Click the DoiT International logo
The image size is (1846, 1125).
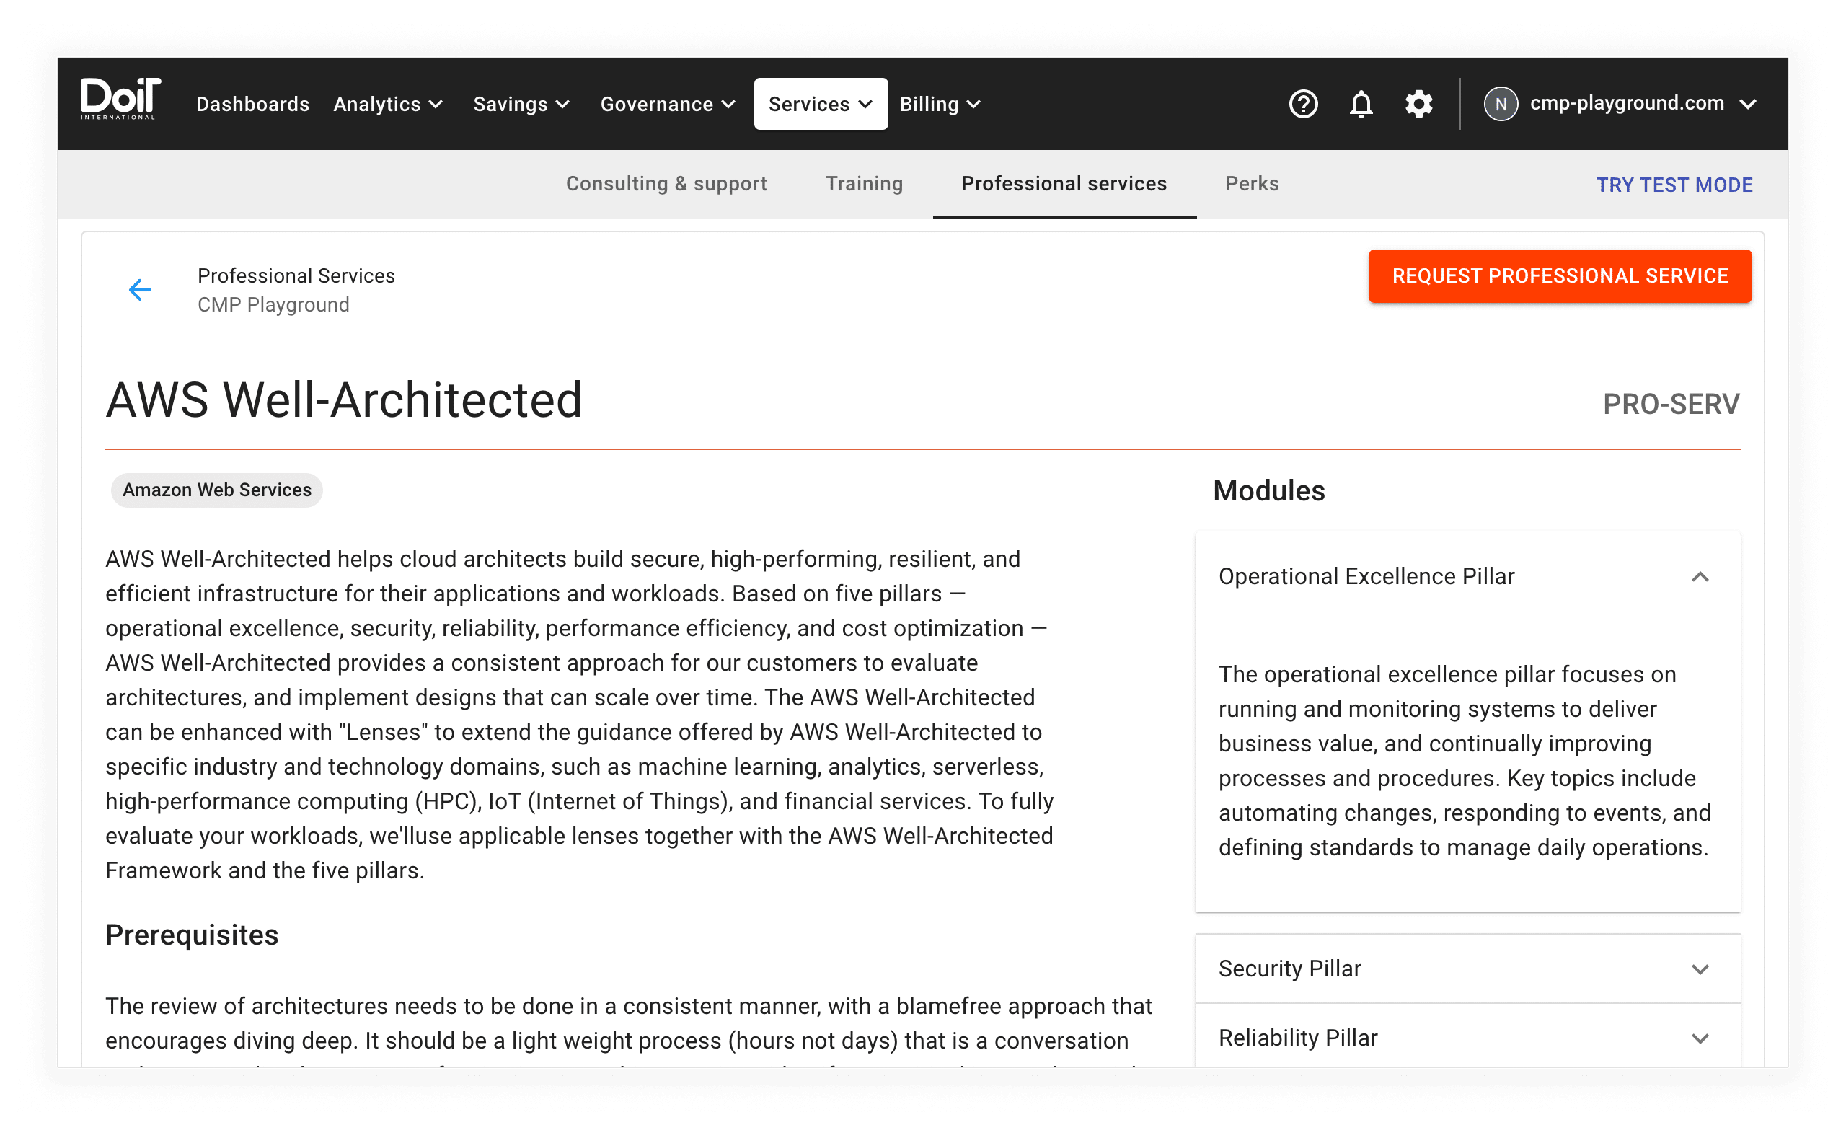(x=120, y=100)
